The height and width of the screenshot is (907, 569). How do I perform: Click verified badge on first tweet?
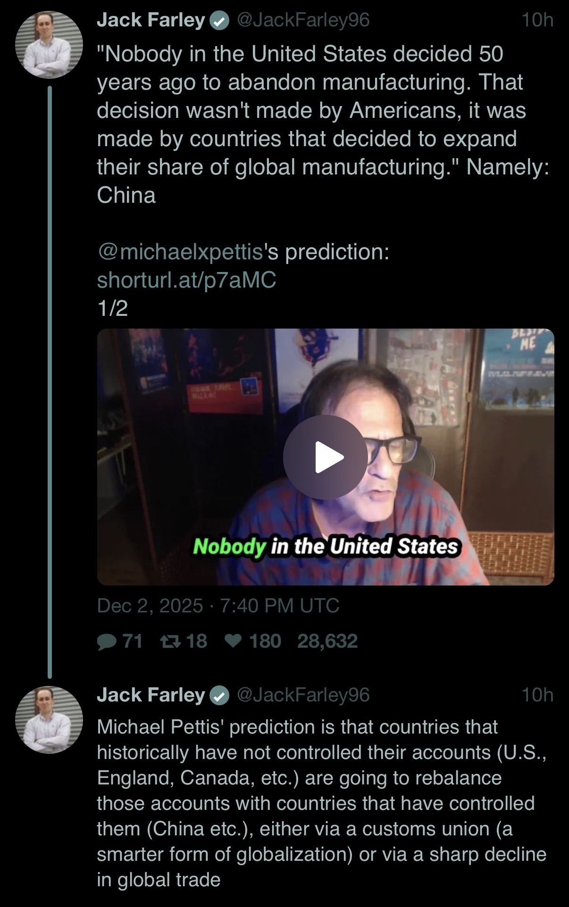tap(219, 21)
